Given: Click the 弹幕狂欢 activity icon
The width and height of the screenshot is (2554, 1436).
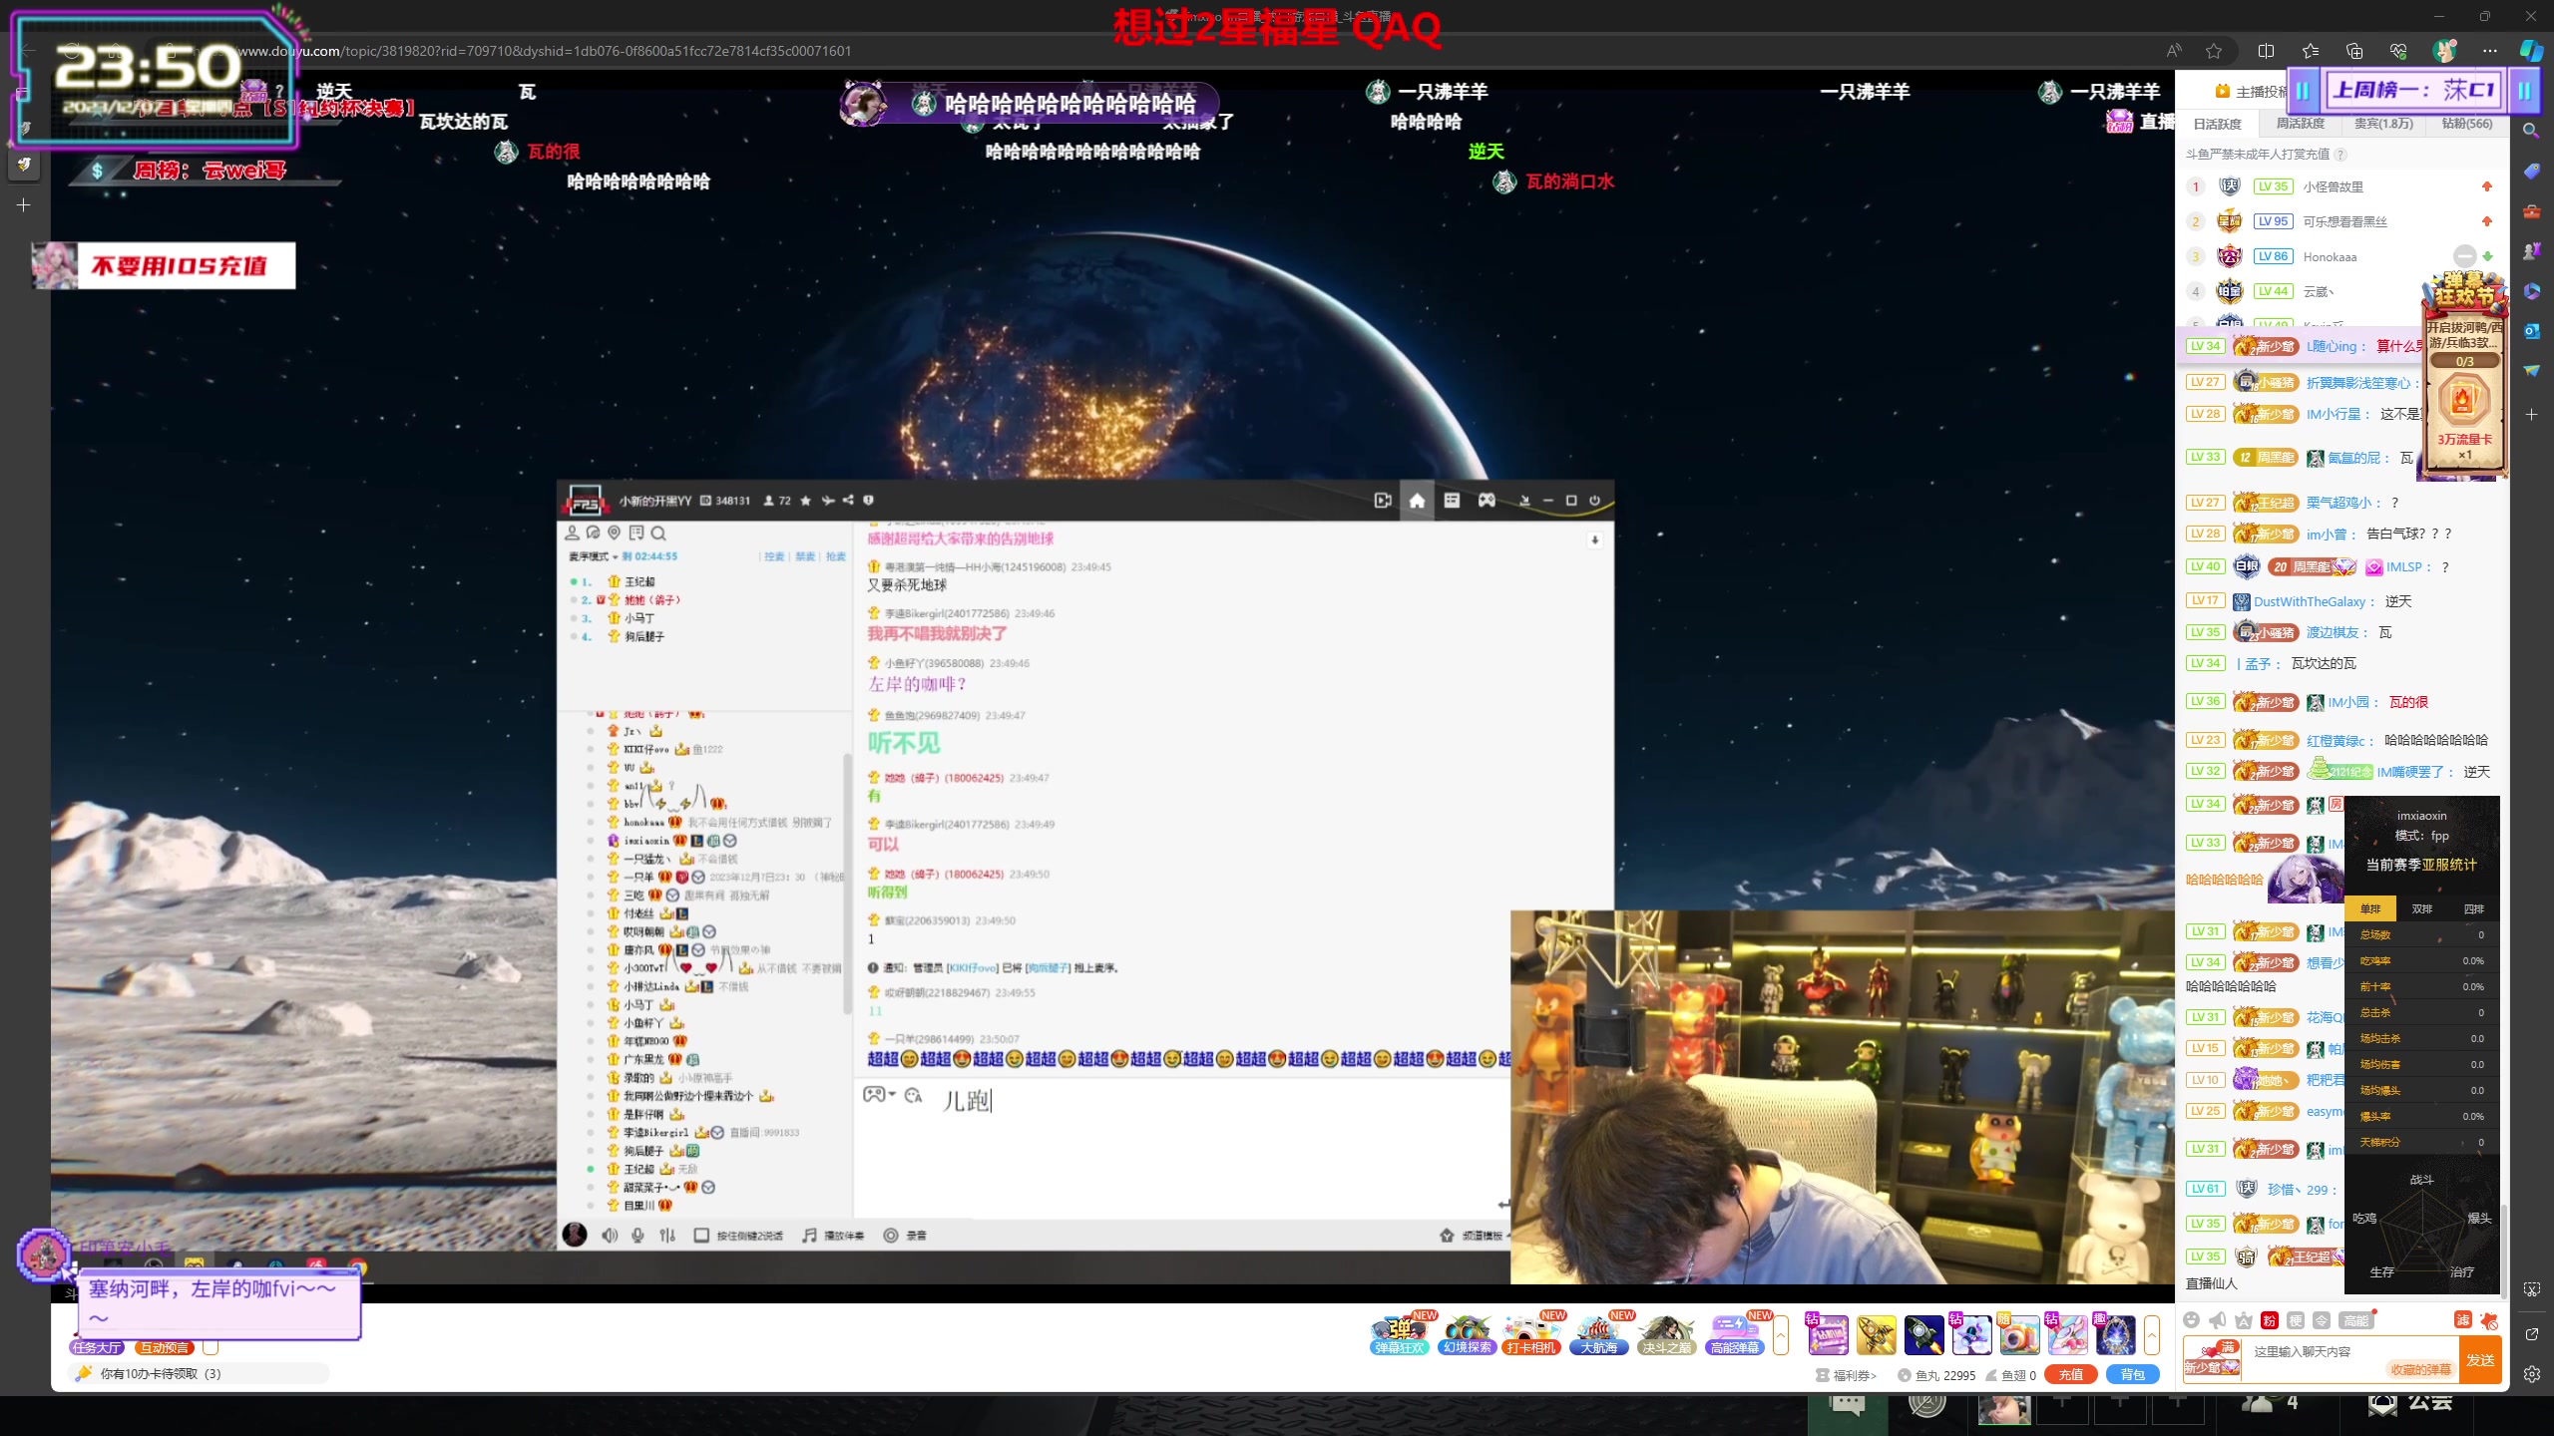Looking at the screenshot, I should coord(1400,1333).
